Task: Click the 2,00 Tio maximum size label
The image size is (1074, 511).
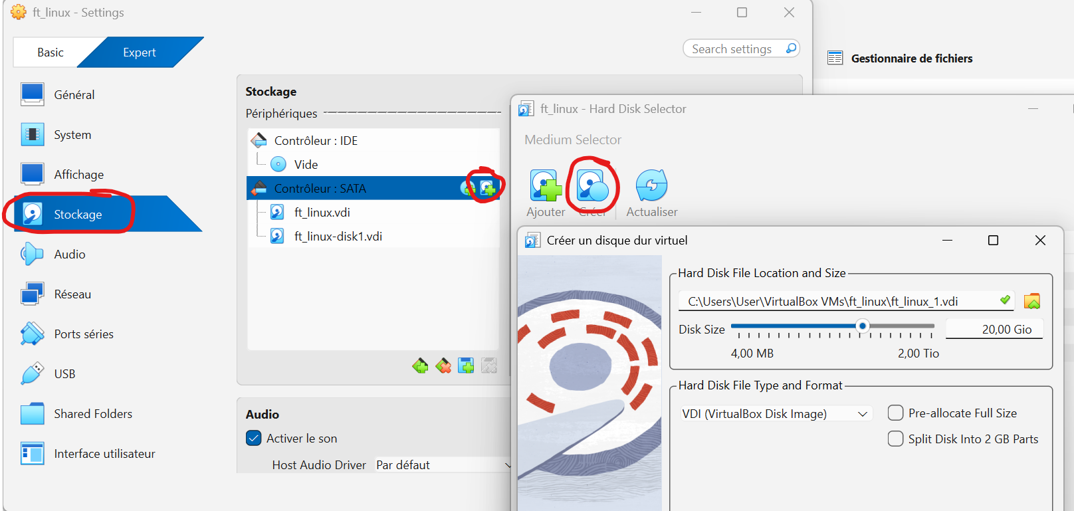Action: point(918,354)
